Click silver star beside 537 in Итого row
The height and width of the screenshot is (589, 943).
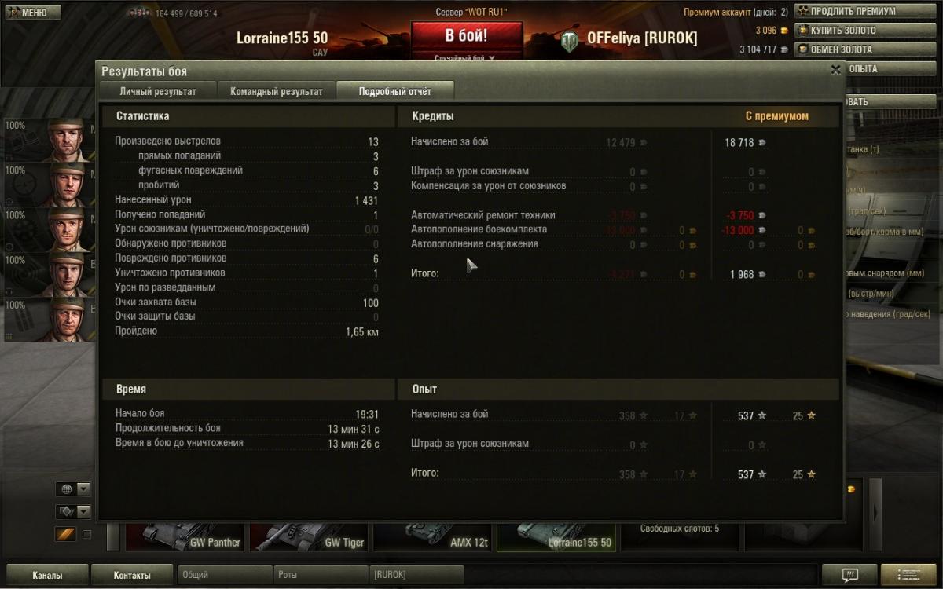(761, 474)
